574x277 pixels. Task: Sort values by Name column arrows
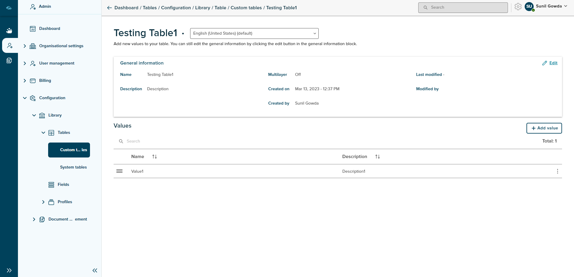155,157
